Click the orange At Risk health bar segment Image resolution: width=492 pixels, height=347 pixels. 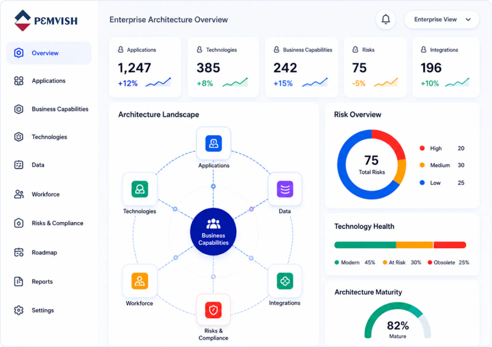(x=415, y=245)
